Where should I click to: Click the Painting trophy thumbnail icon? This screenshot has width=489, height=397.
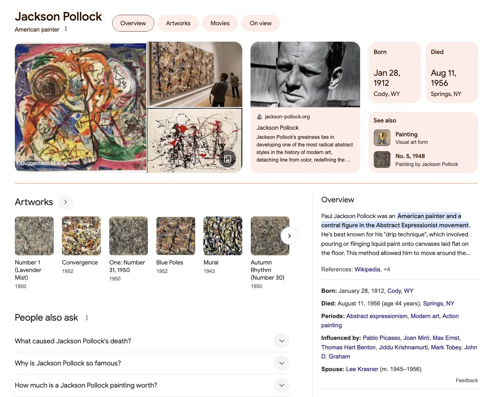(382, 138)
